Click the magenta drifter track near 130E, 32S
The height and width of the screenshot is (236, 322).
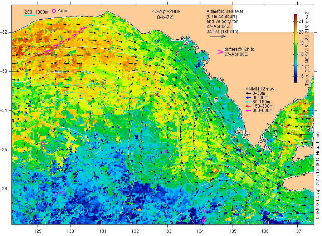click(66, 40)
